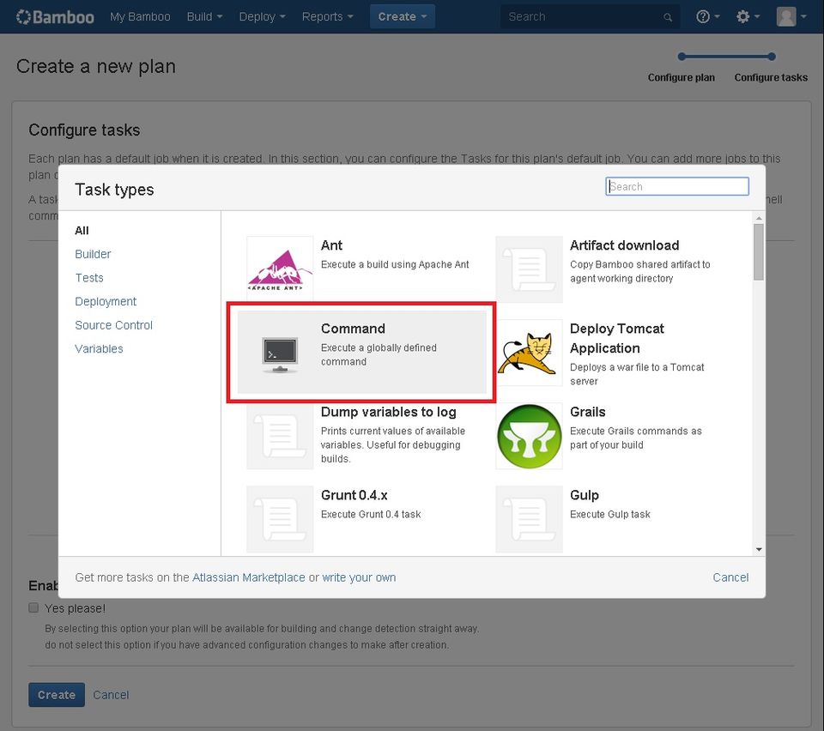This screenshot has width=824, height=731.
Task: Expand the Reports menu
Action: click(327, 17)
